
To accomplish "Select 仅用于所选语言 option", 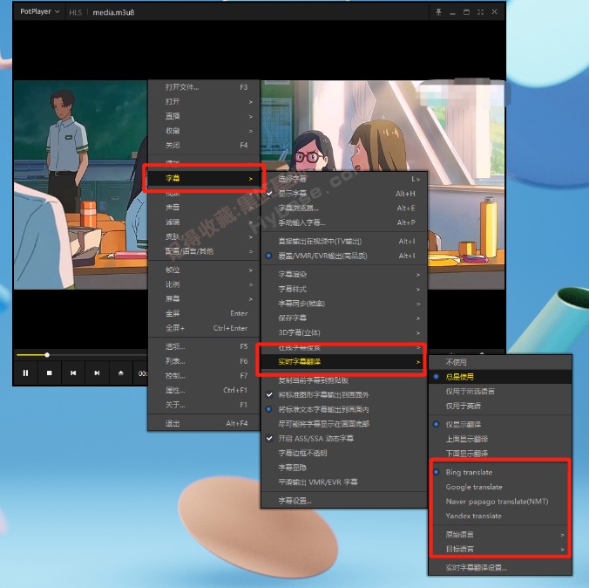I will tap(500, 392).
